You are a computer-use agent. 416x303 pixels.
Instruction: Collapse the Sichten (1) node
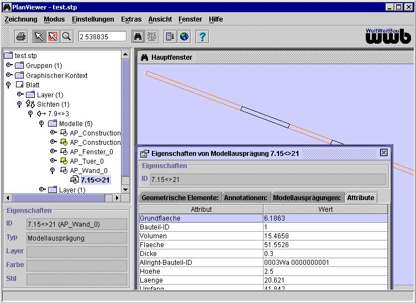click(19, 105)
